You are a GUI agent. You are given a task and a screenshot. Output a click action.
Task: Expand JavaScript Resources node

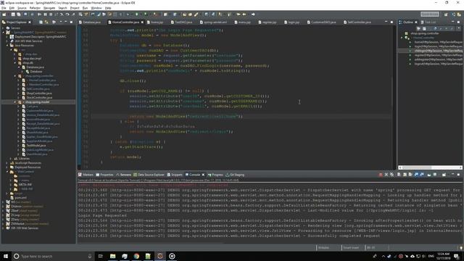(7, 163)
